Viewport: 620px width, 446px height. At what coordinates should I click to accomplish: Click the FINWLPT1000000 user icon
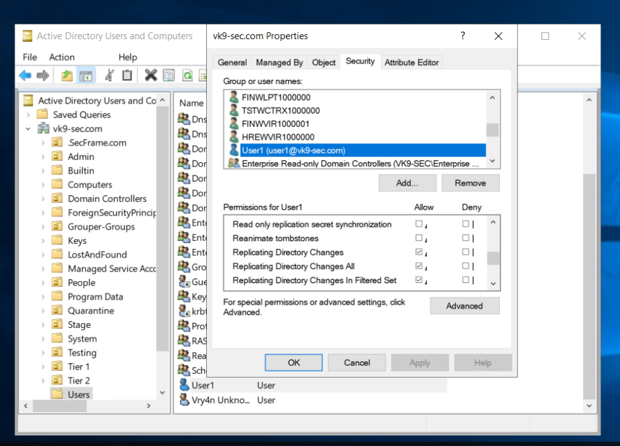coord(233,97)
